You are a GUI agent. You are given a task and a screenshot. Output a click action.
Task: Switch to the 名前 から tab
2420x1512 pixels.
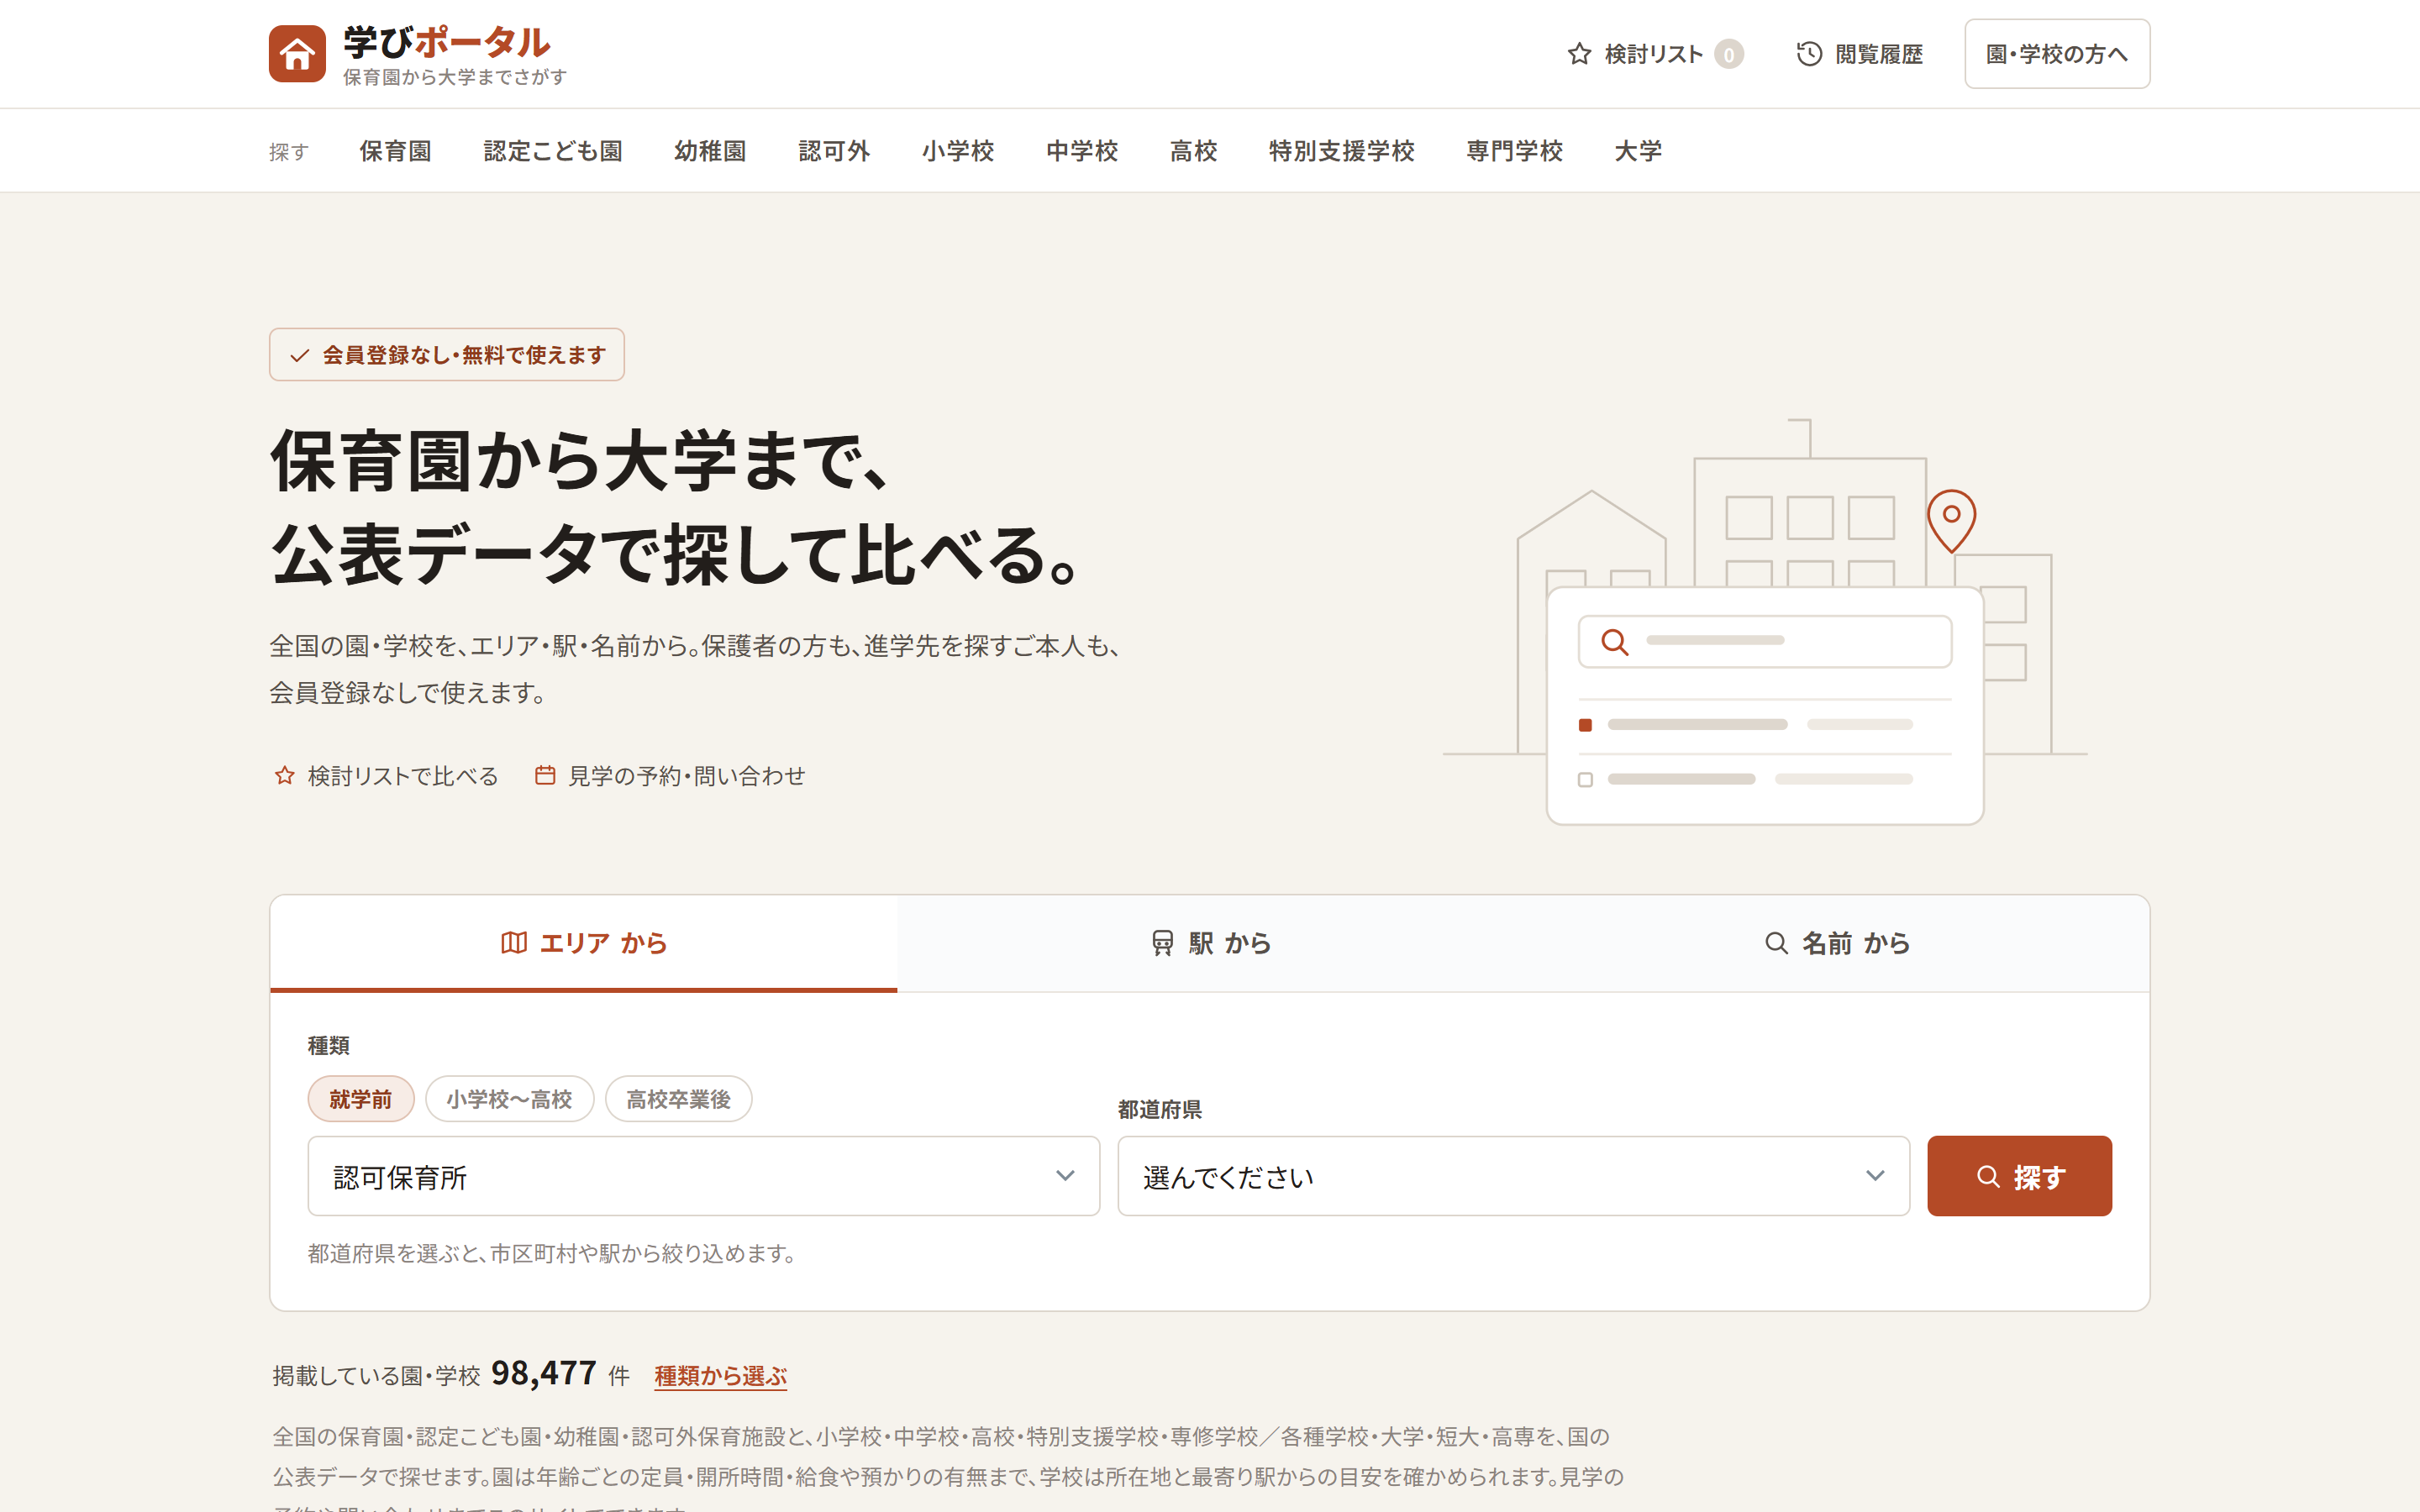pos(1836,943)
